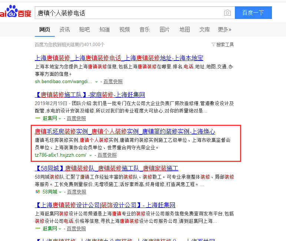The height and width of the screenshot is (241, 286).
Task: Expand dropdown arrow beside tz786-a6x1.hxjzzh.com URL
Action: pyautogui.click(x=90, y=156)
